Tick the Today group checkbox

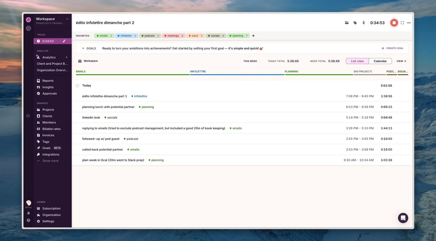point(77,86)
